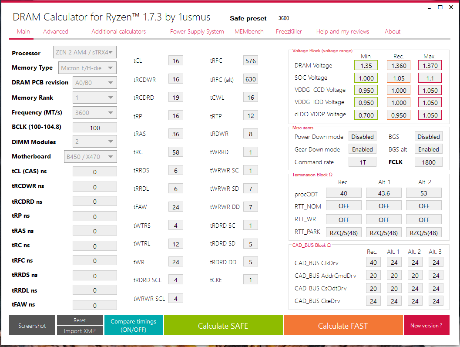The height and width of the screenshot is (347, 460).
Task: Click the Screenshot button
Action: click(32, 325)
